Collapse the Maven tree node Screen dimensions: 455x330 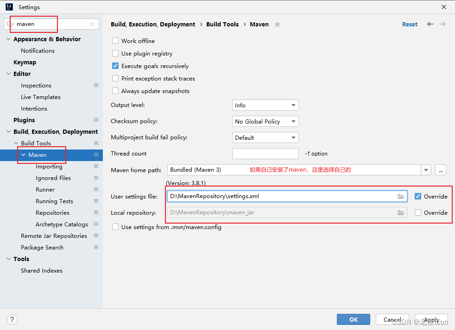pyautogui.click(x=24, y=155)
